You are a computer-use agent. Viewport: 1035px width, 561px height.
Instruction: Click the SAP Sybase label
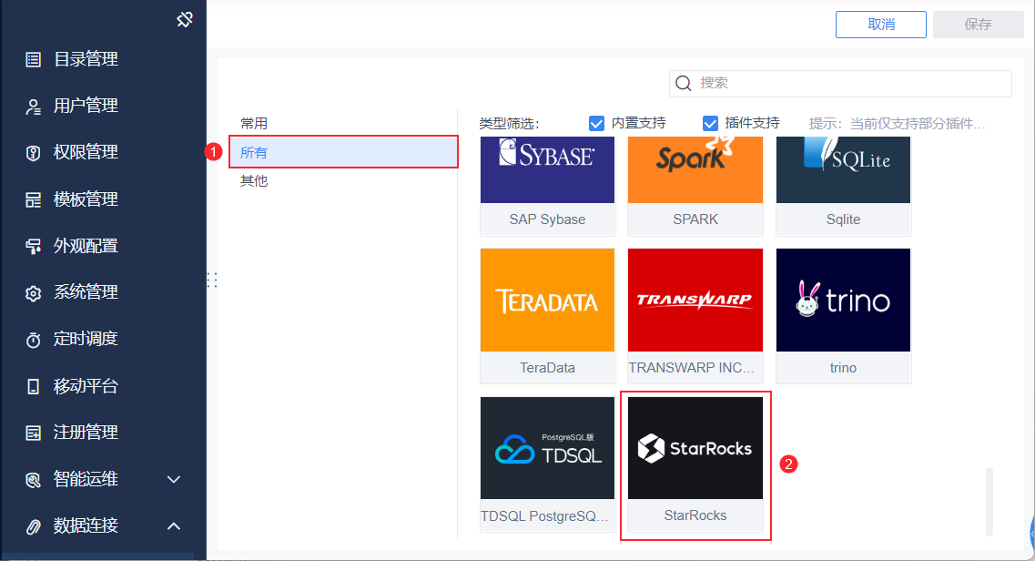point(547,219)
